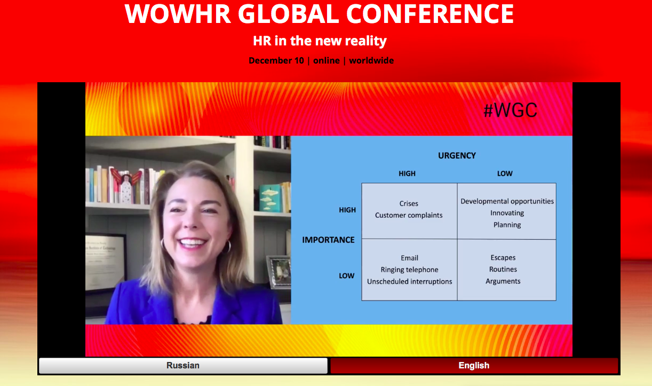Click the 'December 10 | online | worldwide' line

click(x=321, y=61)
